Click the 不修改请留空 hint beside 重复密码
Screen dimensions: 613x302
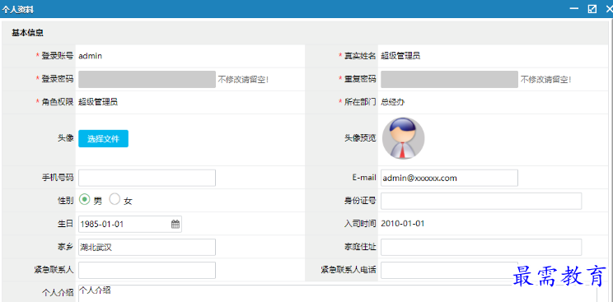click(x=545, y=80)
